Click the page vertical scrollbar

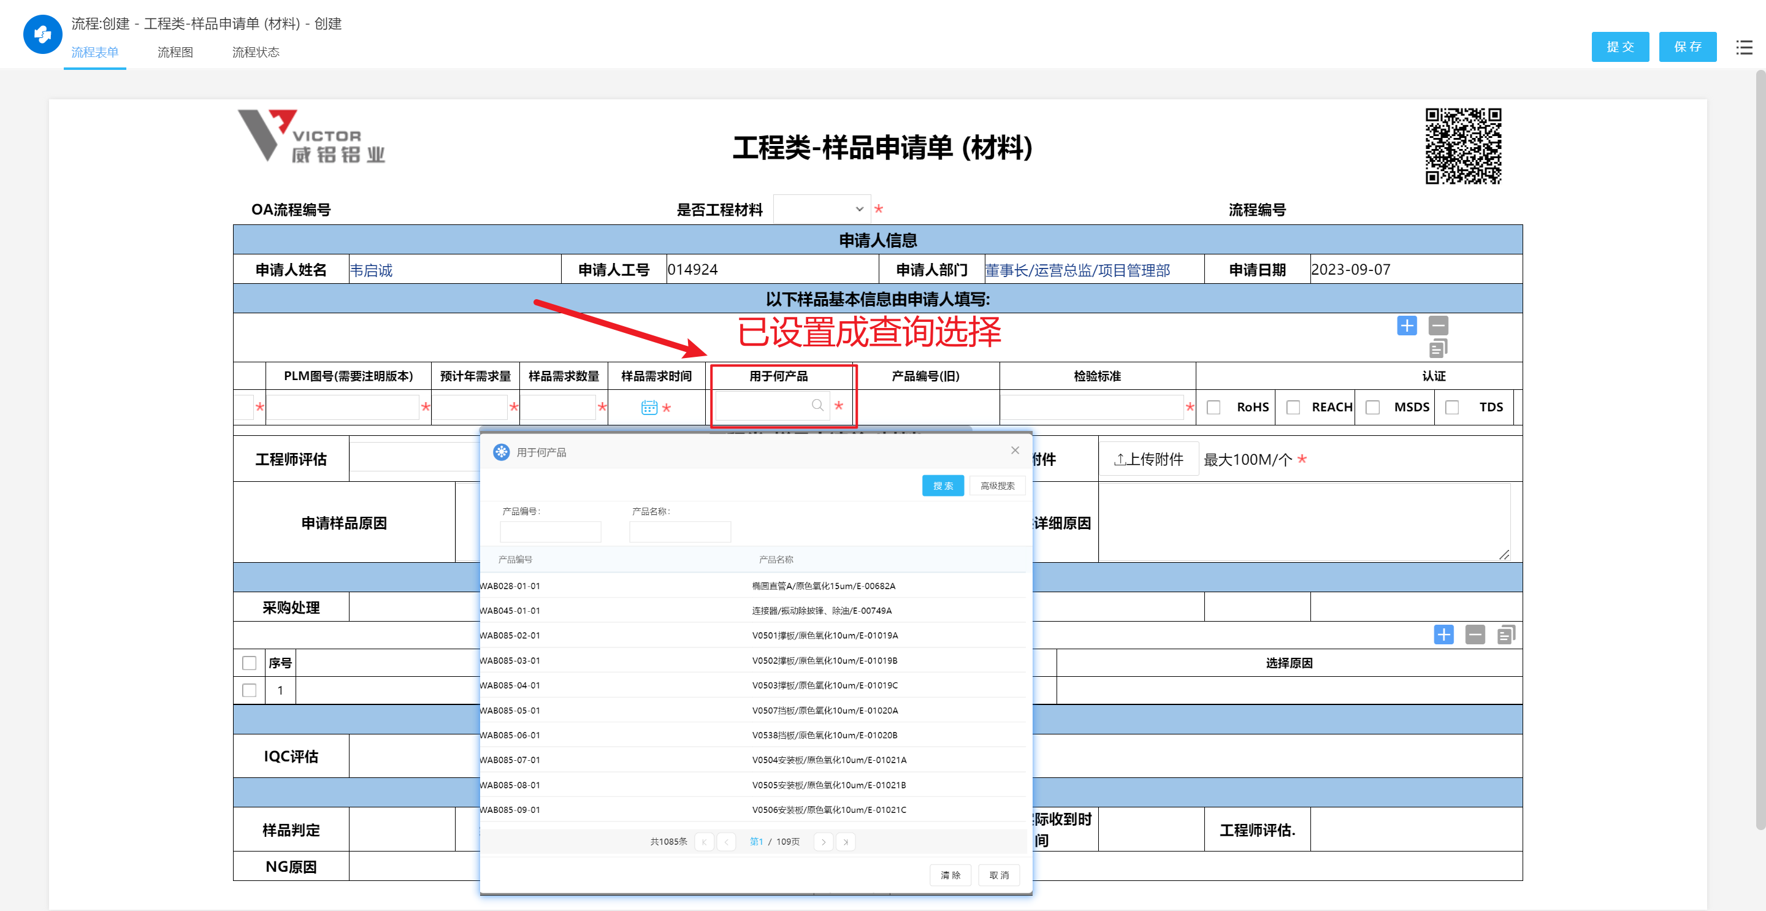pos(1760,449)
